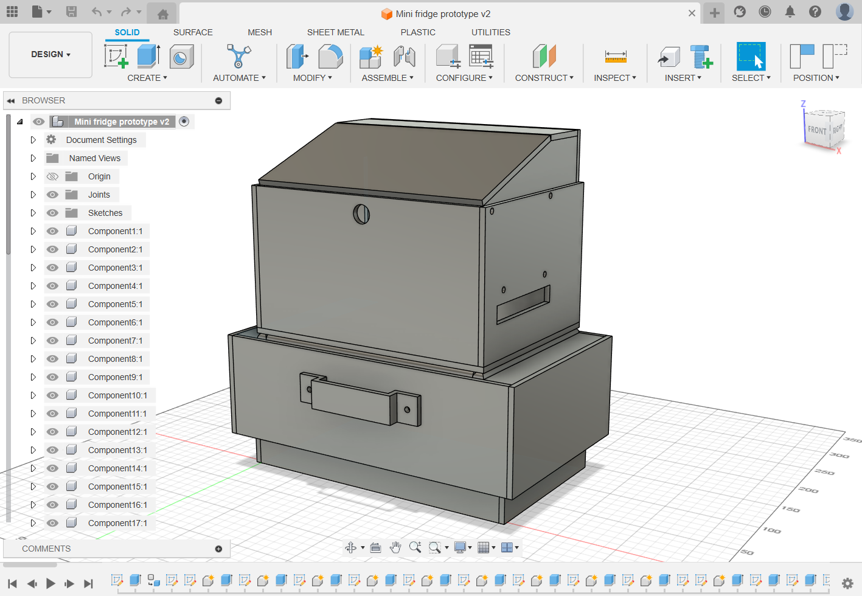Toggle visibility of the Sketches folder
The height and width of the screenshot is (596, 862).
52,212
